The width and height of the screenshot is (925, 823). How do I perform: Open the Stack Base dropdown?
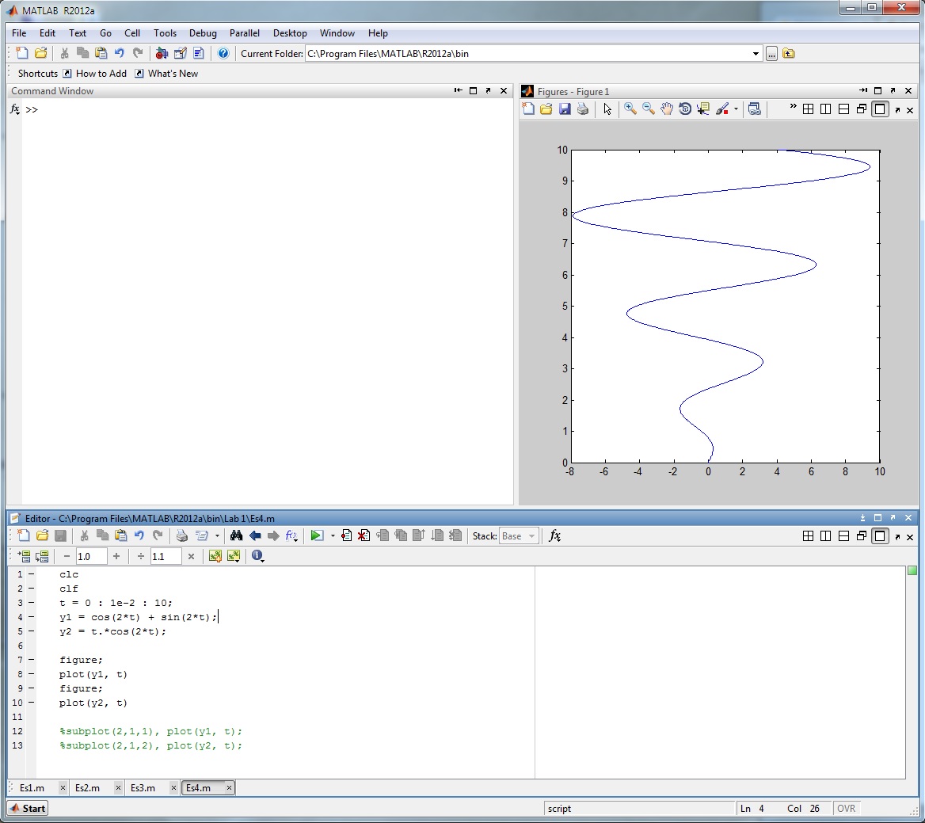520,536
